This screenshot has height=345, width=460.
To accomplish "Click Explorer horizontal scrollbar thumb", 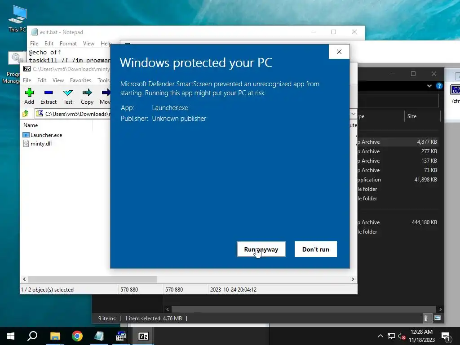I will pyautogui.click(x=303, y=309).
